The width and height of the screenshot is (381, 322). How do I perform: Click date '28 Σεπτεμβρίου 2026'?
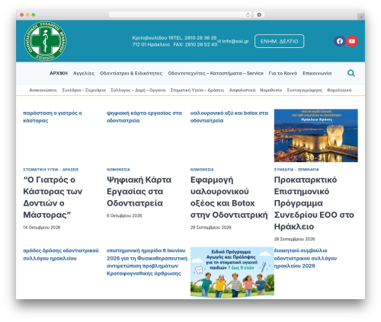(x=294, y=239)
